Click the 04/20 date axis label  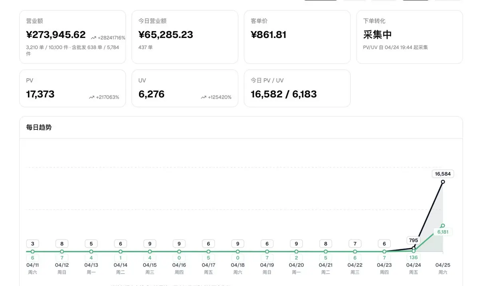point(296,265)
